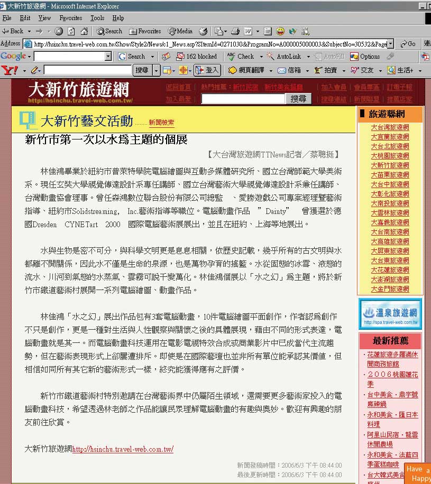Expand the address bar URL dropdown

click(x=391, y=44)
